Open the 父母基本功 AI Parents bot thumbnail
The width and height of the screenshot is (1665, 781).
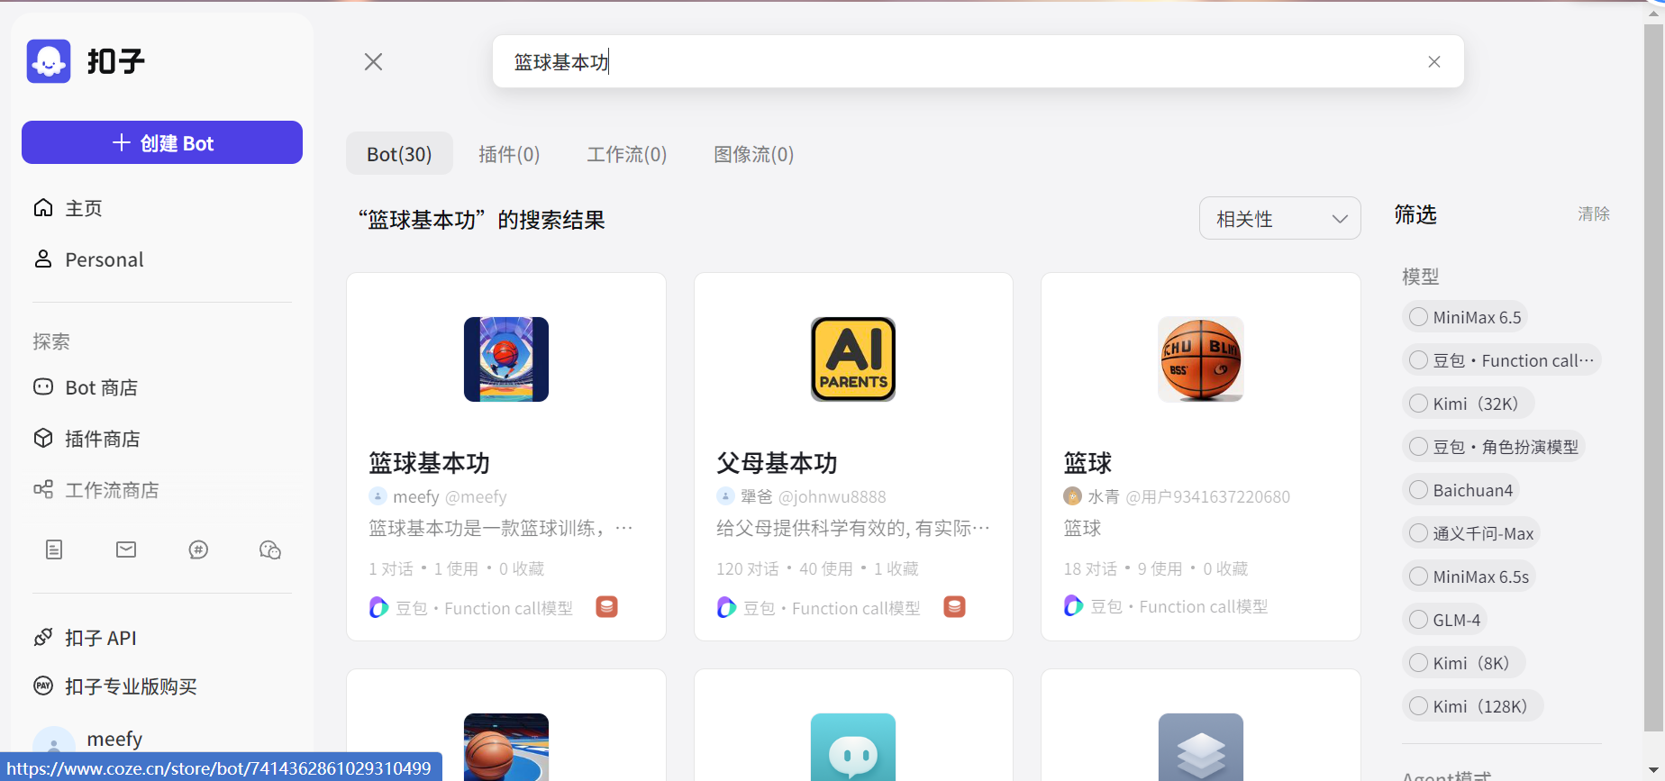tap(852, 359)
